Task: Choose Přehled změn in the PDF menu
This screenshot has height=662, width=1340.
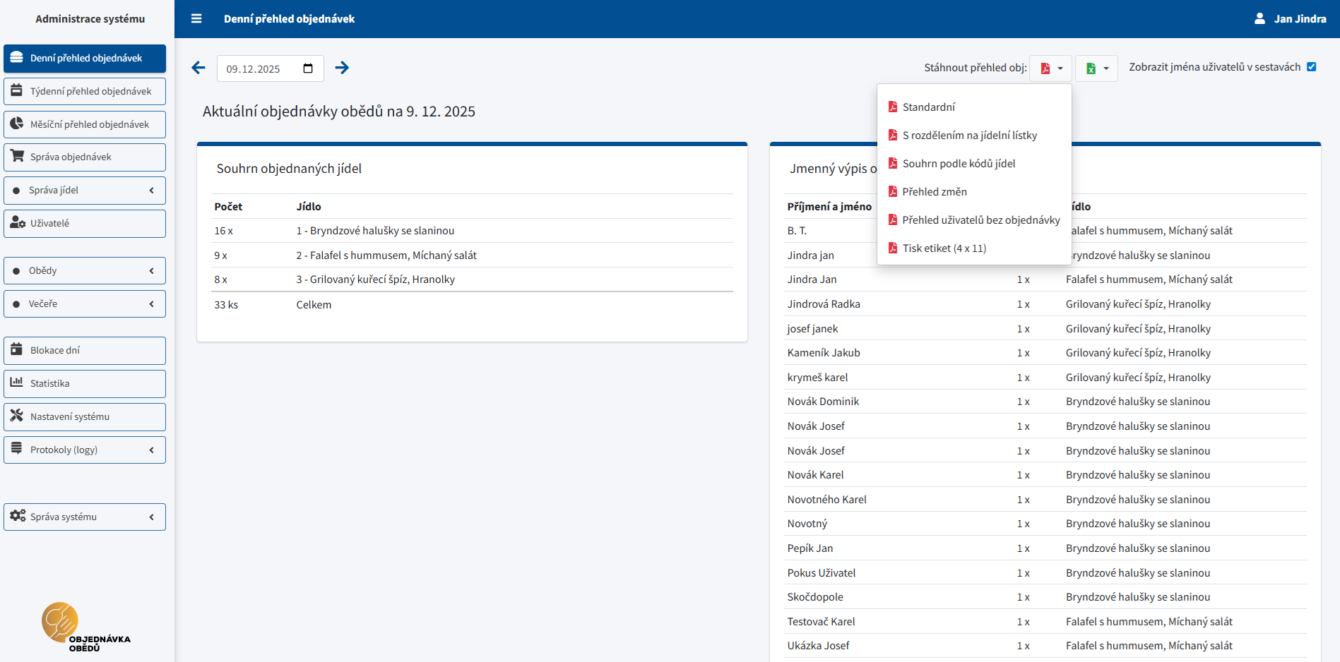Action: click(x=934, y=192)
